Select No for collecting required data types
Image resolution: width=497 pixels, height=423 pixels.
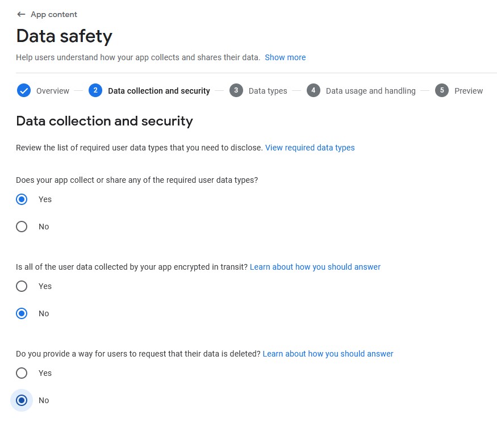pos(22,227)
